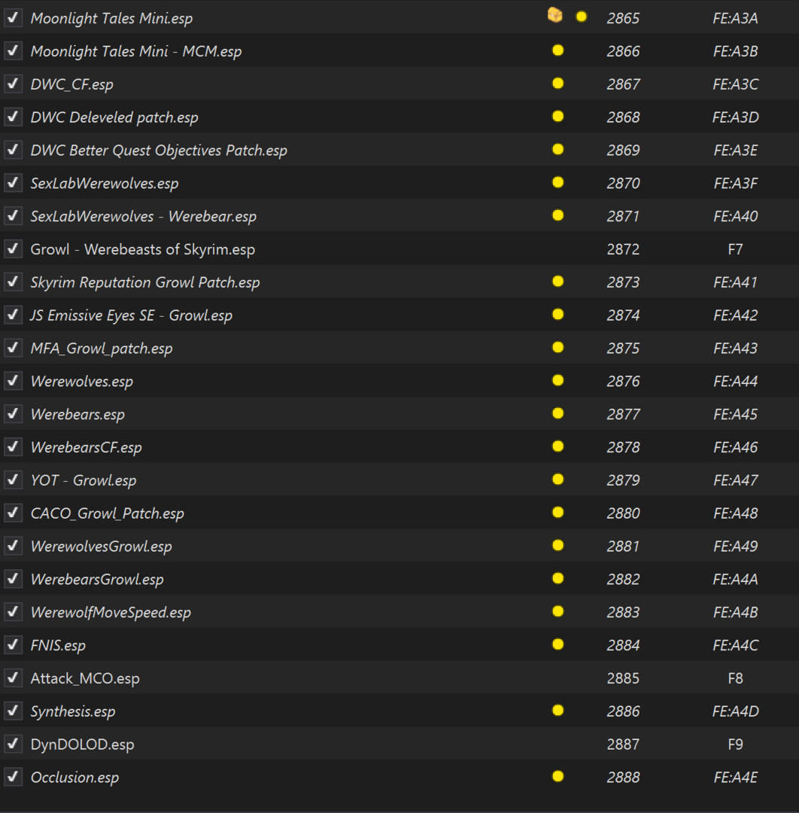
Task: Toggle the FNIS.esp plugin checkbox
Action: pyautogui.click(x=13, y=645)
